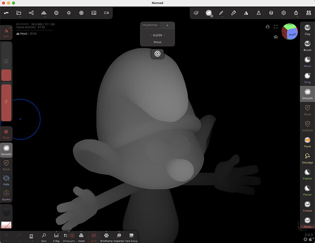
Task: Open the Lighting sun menu
Action: (x=69, y=13)
